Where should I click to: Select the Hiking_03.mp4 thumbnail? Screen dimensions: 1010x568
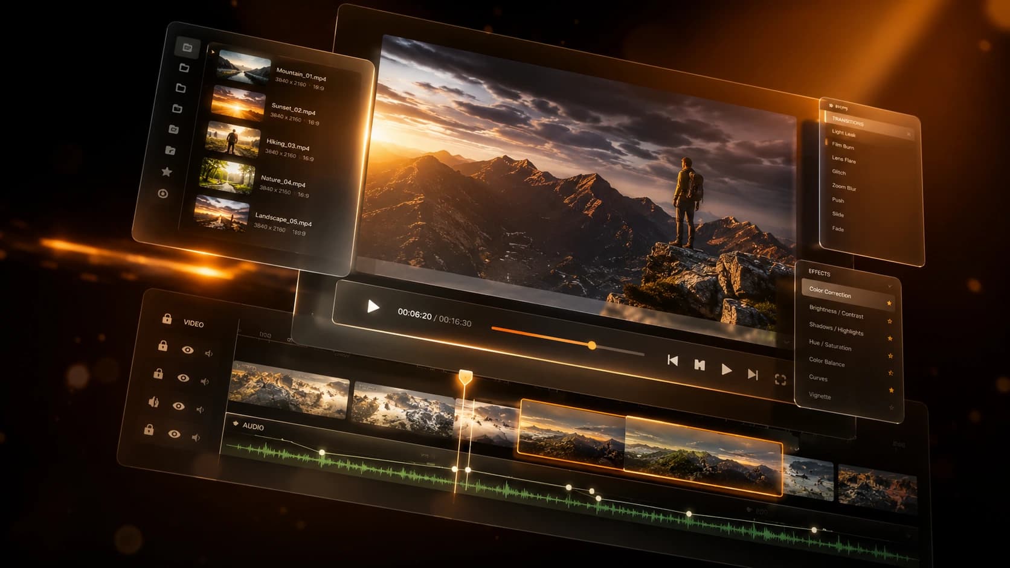tap(233, 139)
